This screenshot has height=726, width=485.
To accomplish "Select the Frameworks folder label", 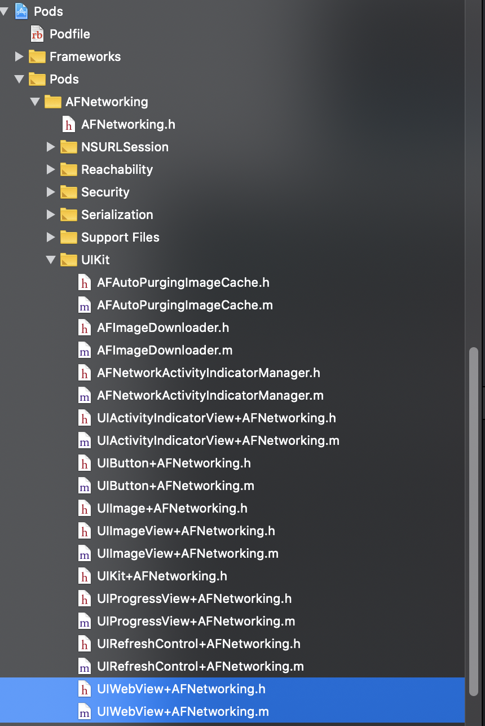I will click(x=85, y=56).
